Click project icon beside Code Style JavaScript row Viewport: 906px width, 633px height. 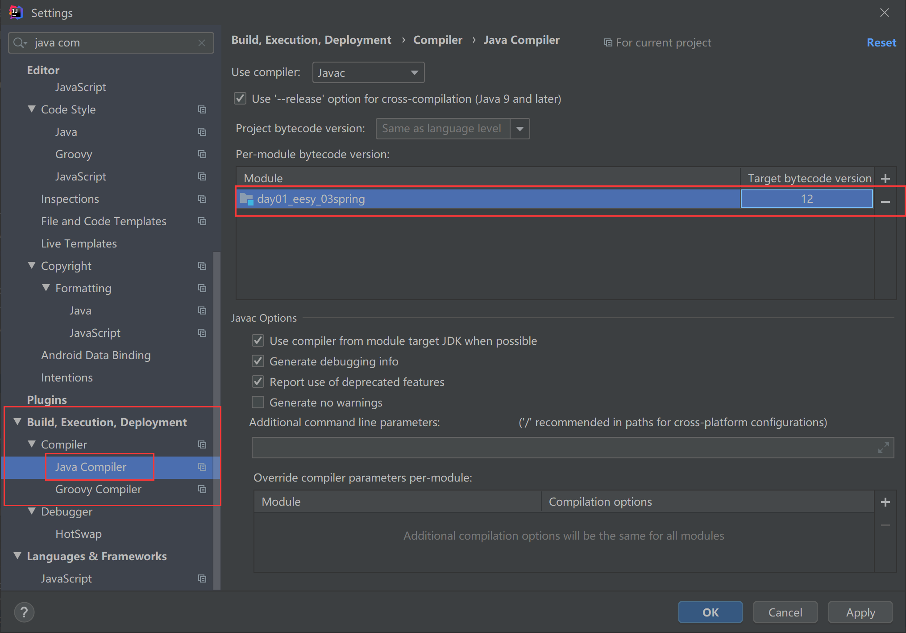coord(202,176)
